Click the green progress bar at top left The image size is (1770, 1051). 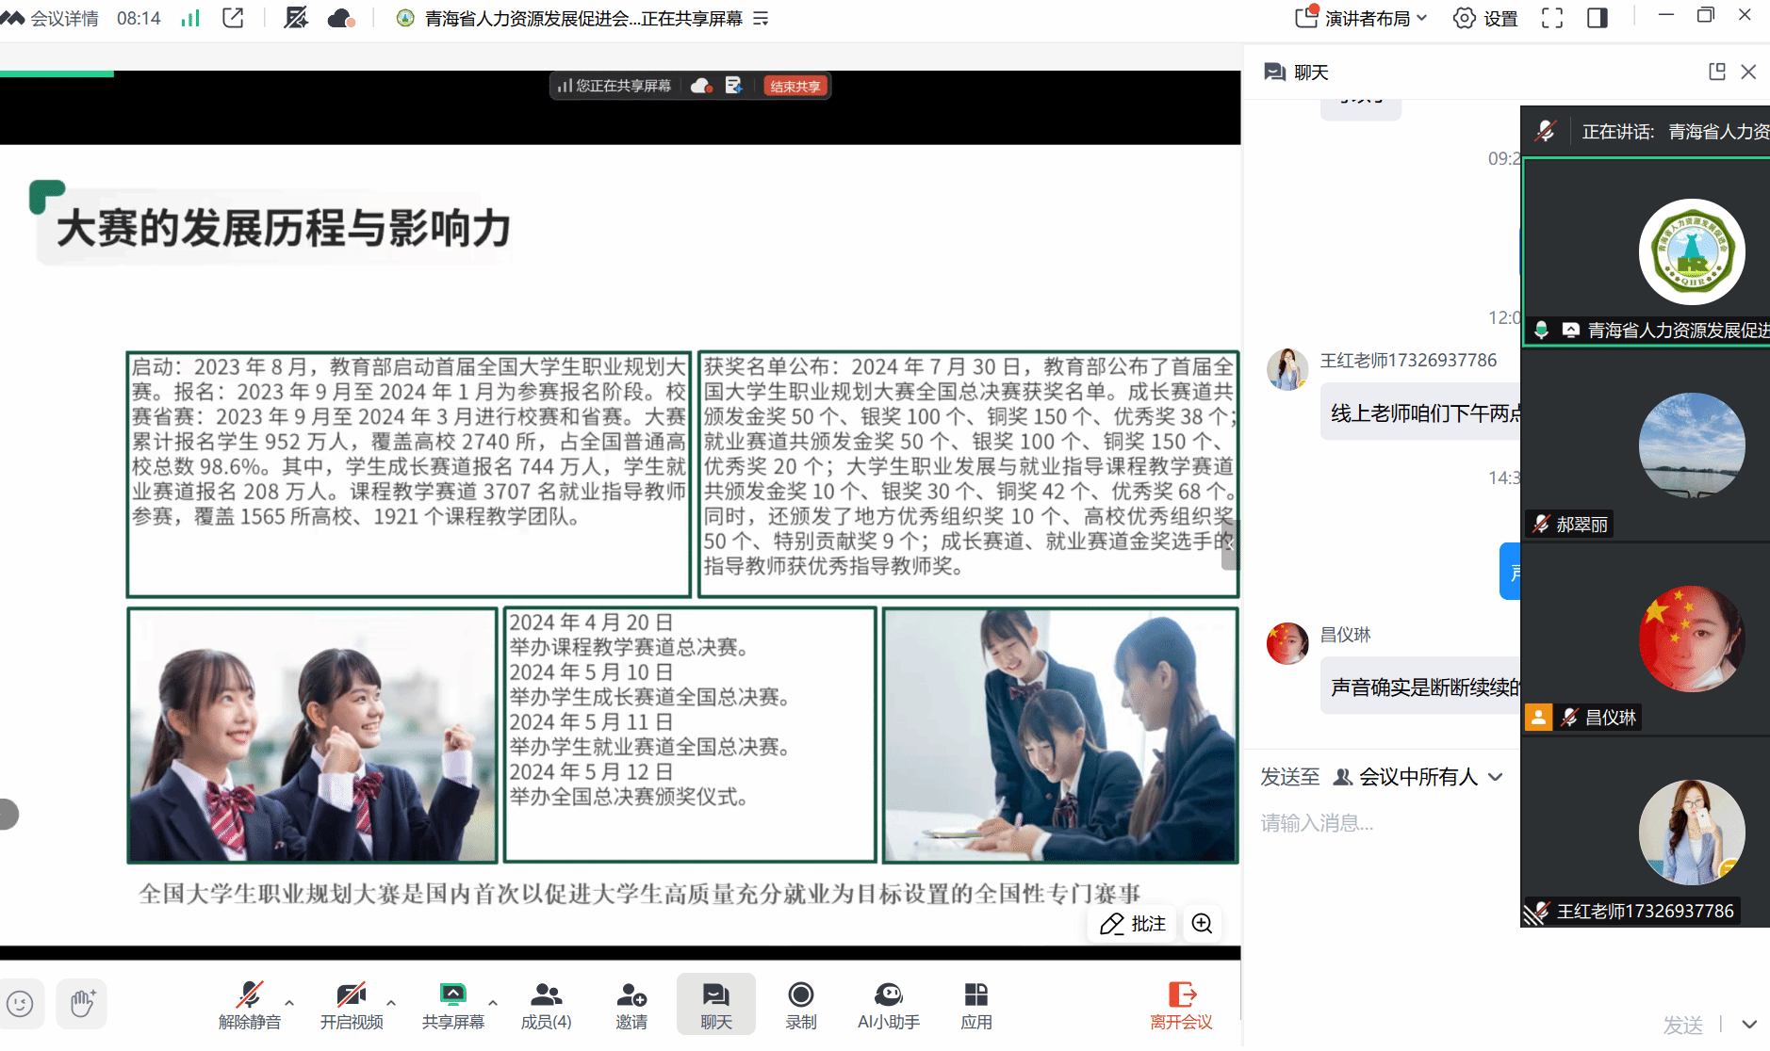(x=57, y=73)
